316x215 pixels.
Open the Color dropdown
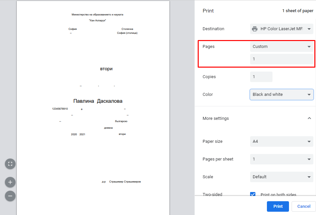[281, 95]
